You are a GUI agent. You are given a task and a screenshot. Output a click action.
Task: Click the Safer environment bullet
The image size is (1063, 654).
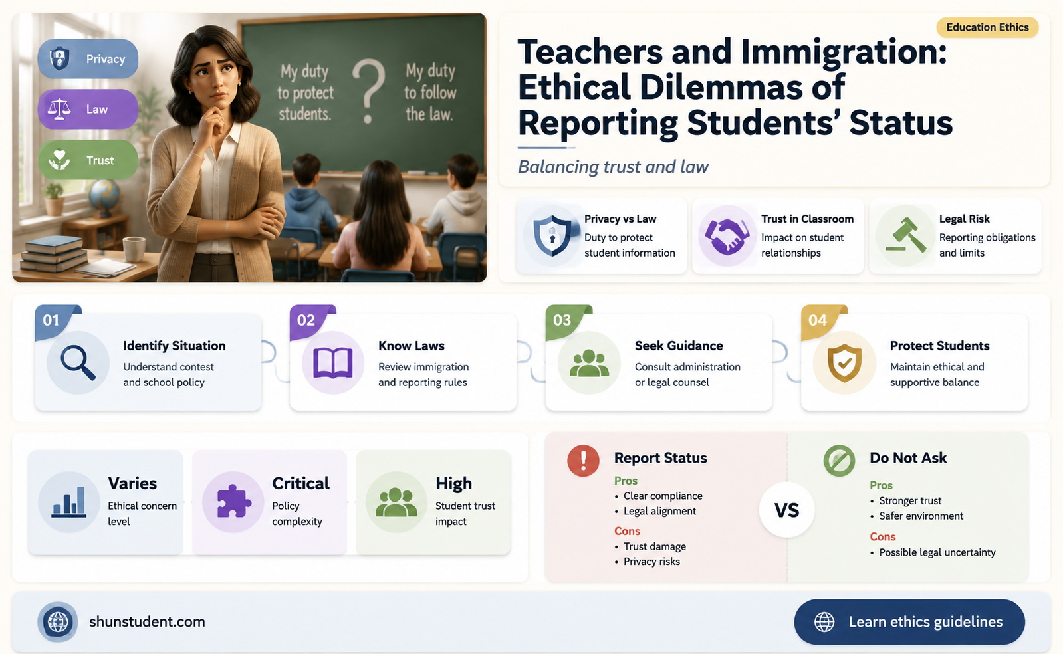tap(921, 516)
